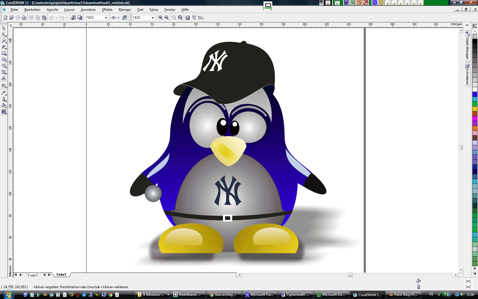
Task: Click Zoom to All Objects icon
Action: [180, 18]
